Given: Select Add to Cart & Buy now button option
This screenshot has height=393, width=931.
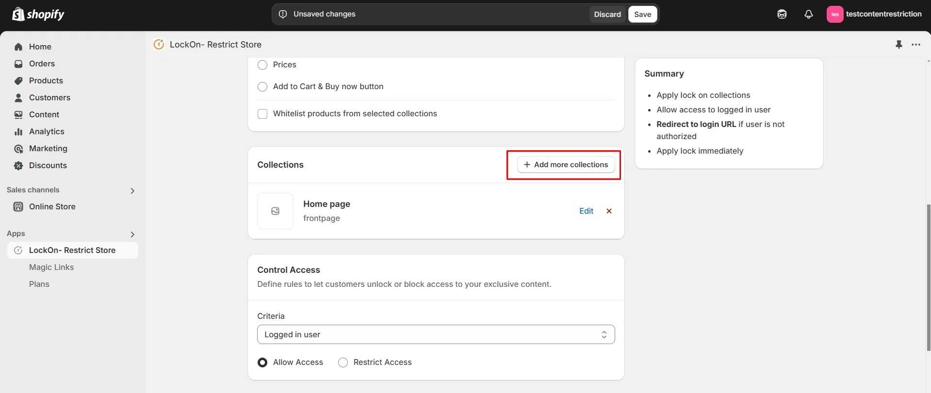Looking at the screenshot, I should (x=262, y=87).
